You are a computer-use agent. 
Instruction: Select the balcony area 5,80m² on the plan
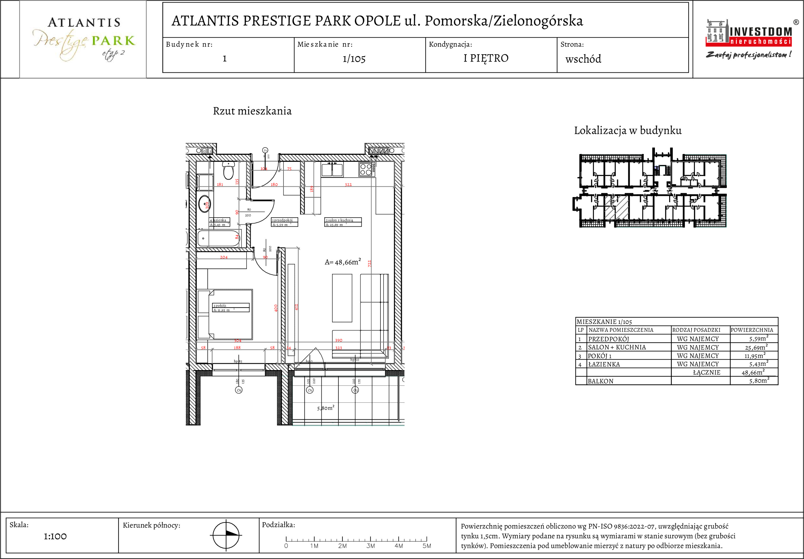point(326,408)
